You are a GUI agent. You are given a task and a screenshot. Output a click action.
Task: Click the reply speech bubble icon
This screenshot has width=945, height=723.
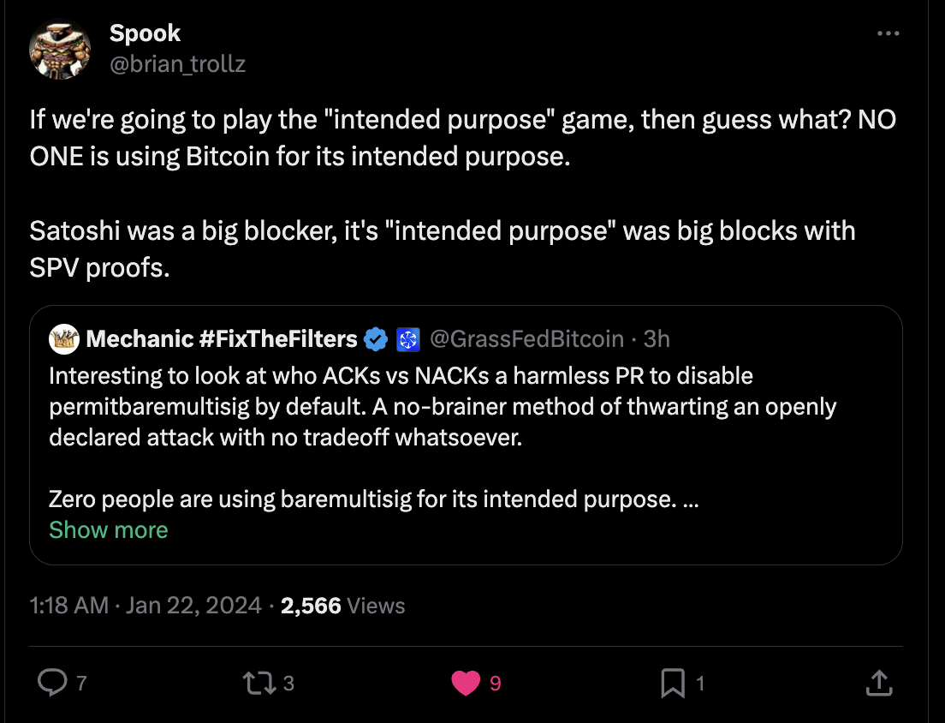click(x=53, y=682)
